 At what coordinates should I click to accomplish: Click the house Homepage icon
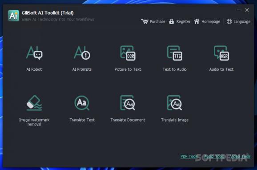pos(197,21)
